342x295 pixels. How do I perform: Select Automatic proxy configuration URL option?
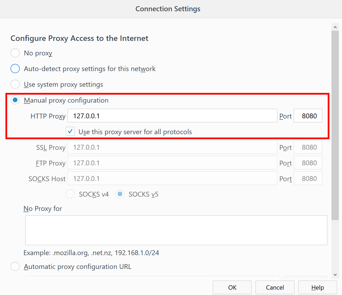[15, 266]
